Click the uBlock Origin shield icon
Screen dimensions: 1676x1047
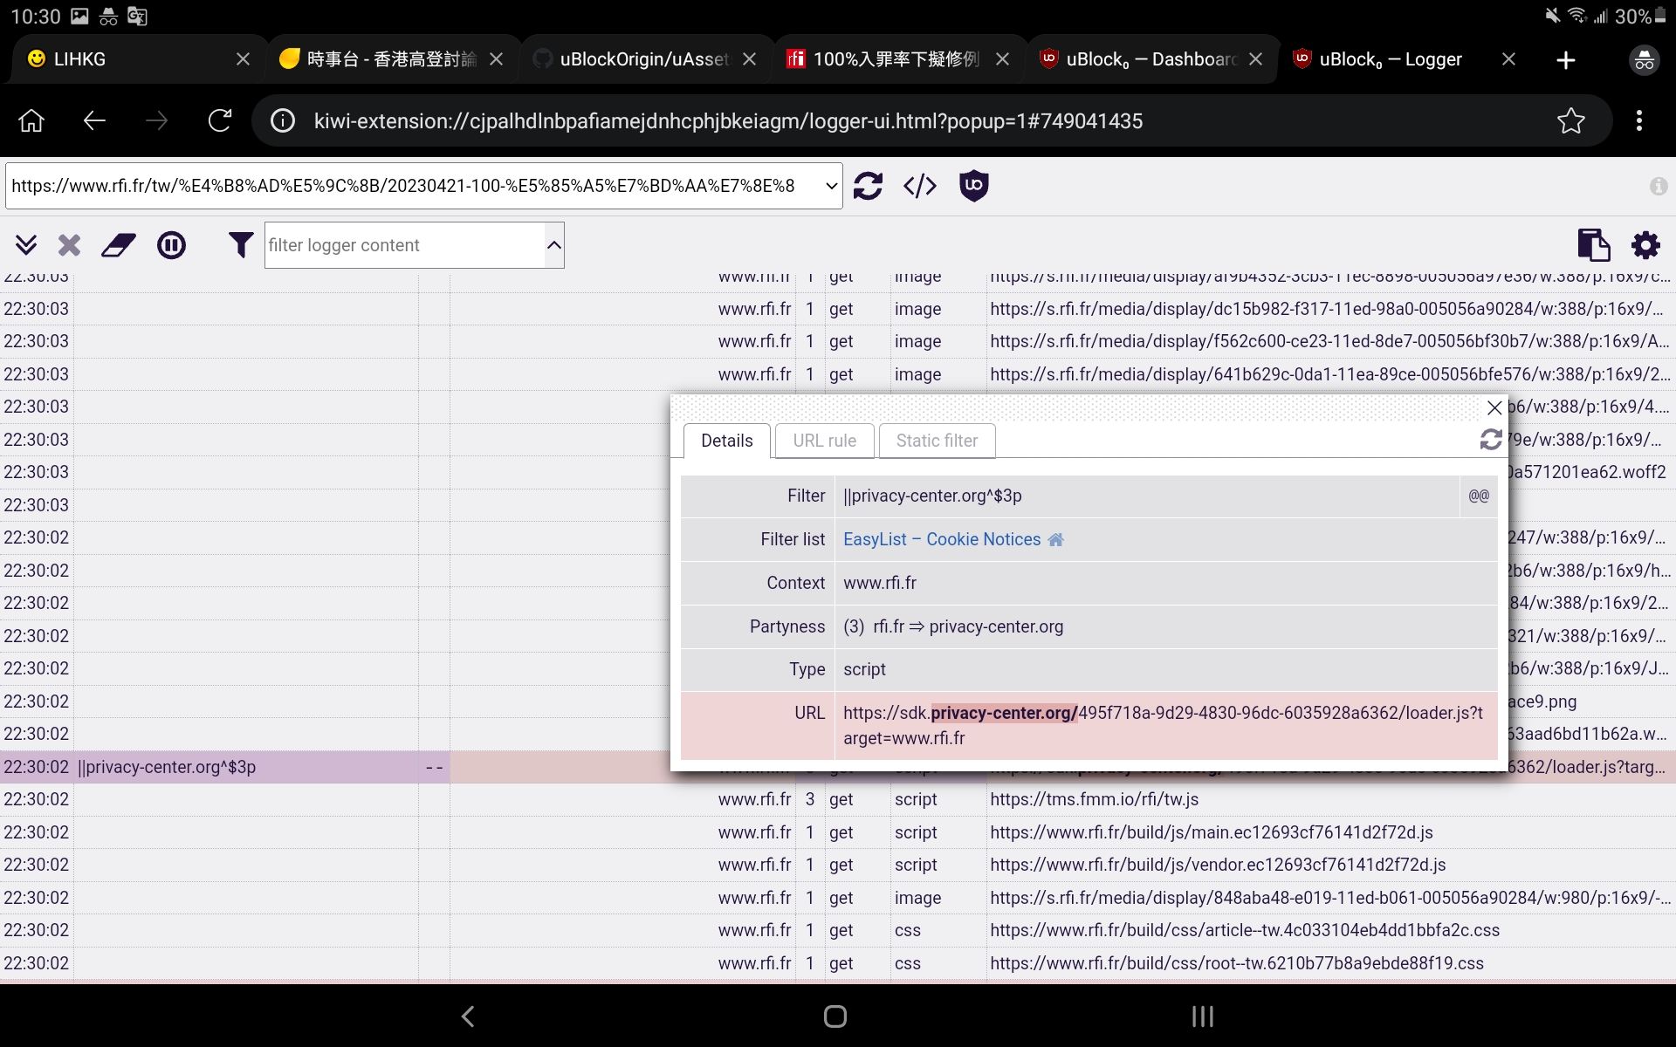pos(974,185)
